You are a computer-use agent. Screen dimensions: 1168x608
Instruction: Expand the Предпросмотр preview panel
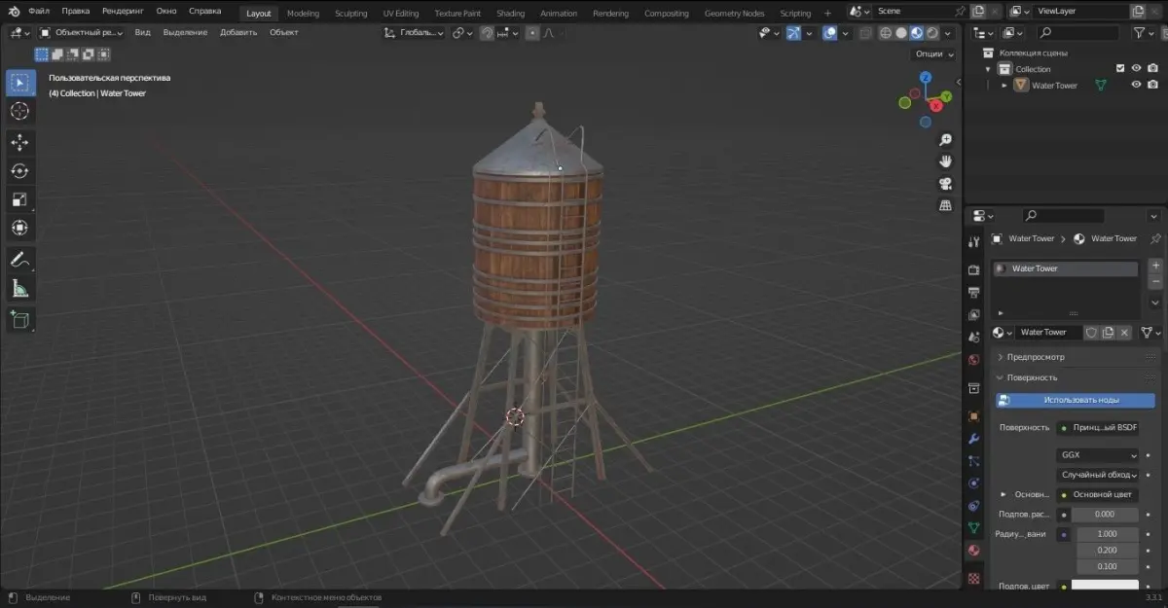coord(1036,357)
